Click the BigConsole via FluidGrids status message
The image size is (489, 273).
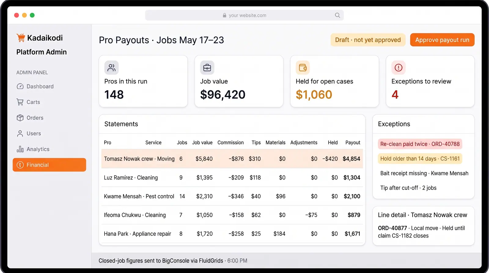pyautogui.click(x=173, y=261)
